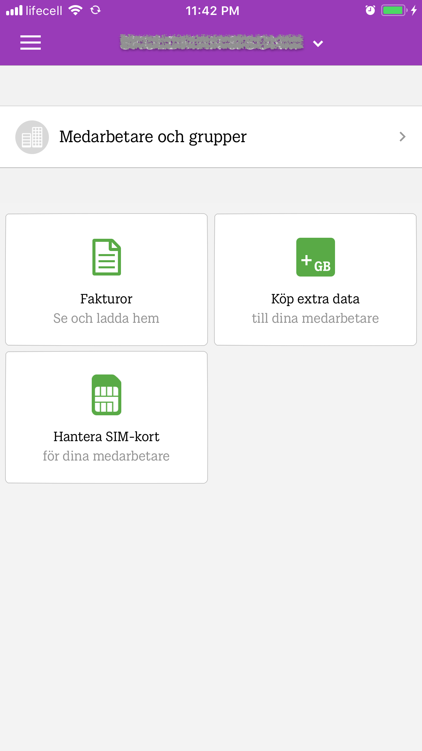
Task: Open the Fakturor tile
Action: (107, 280)
